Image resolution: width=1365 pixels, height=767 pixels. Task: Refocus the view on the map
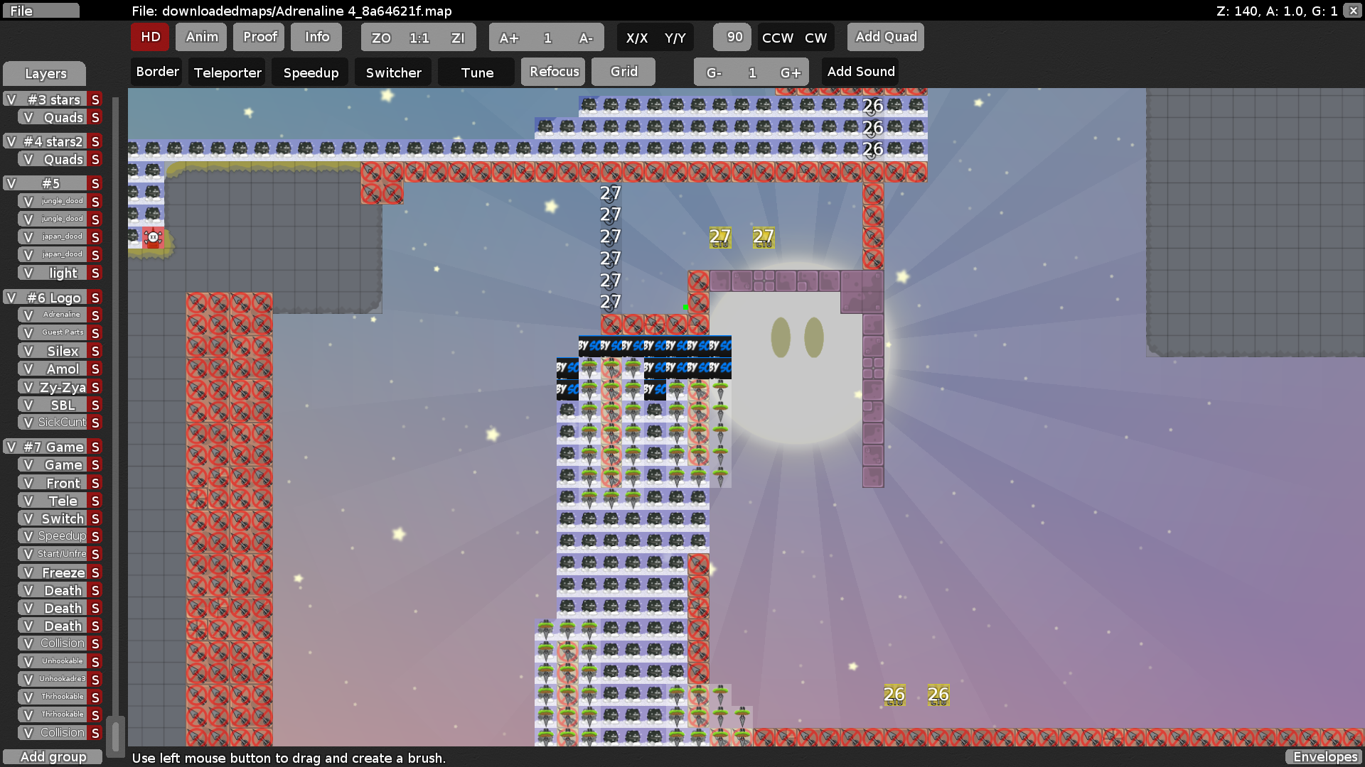coord(553,71)
